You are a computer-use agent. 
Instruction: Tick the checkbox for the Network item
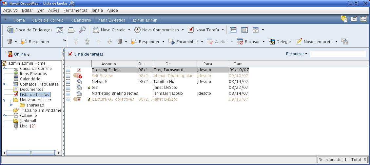pyautogui.click(x=68, y=82)
